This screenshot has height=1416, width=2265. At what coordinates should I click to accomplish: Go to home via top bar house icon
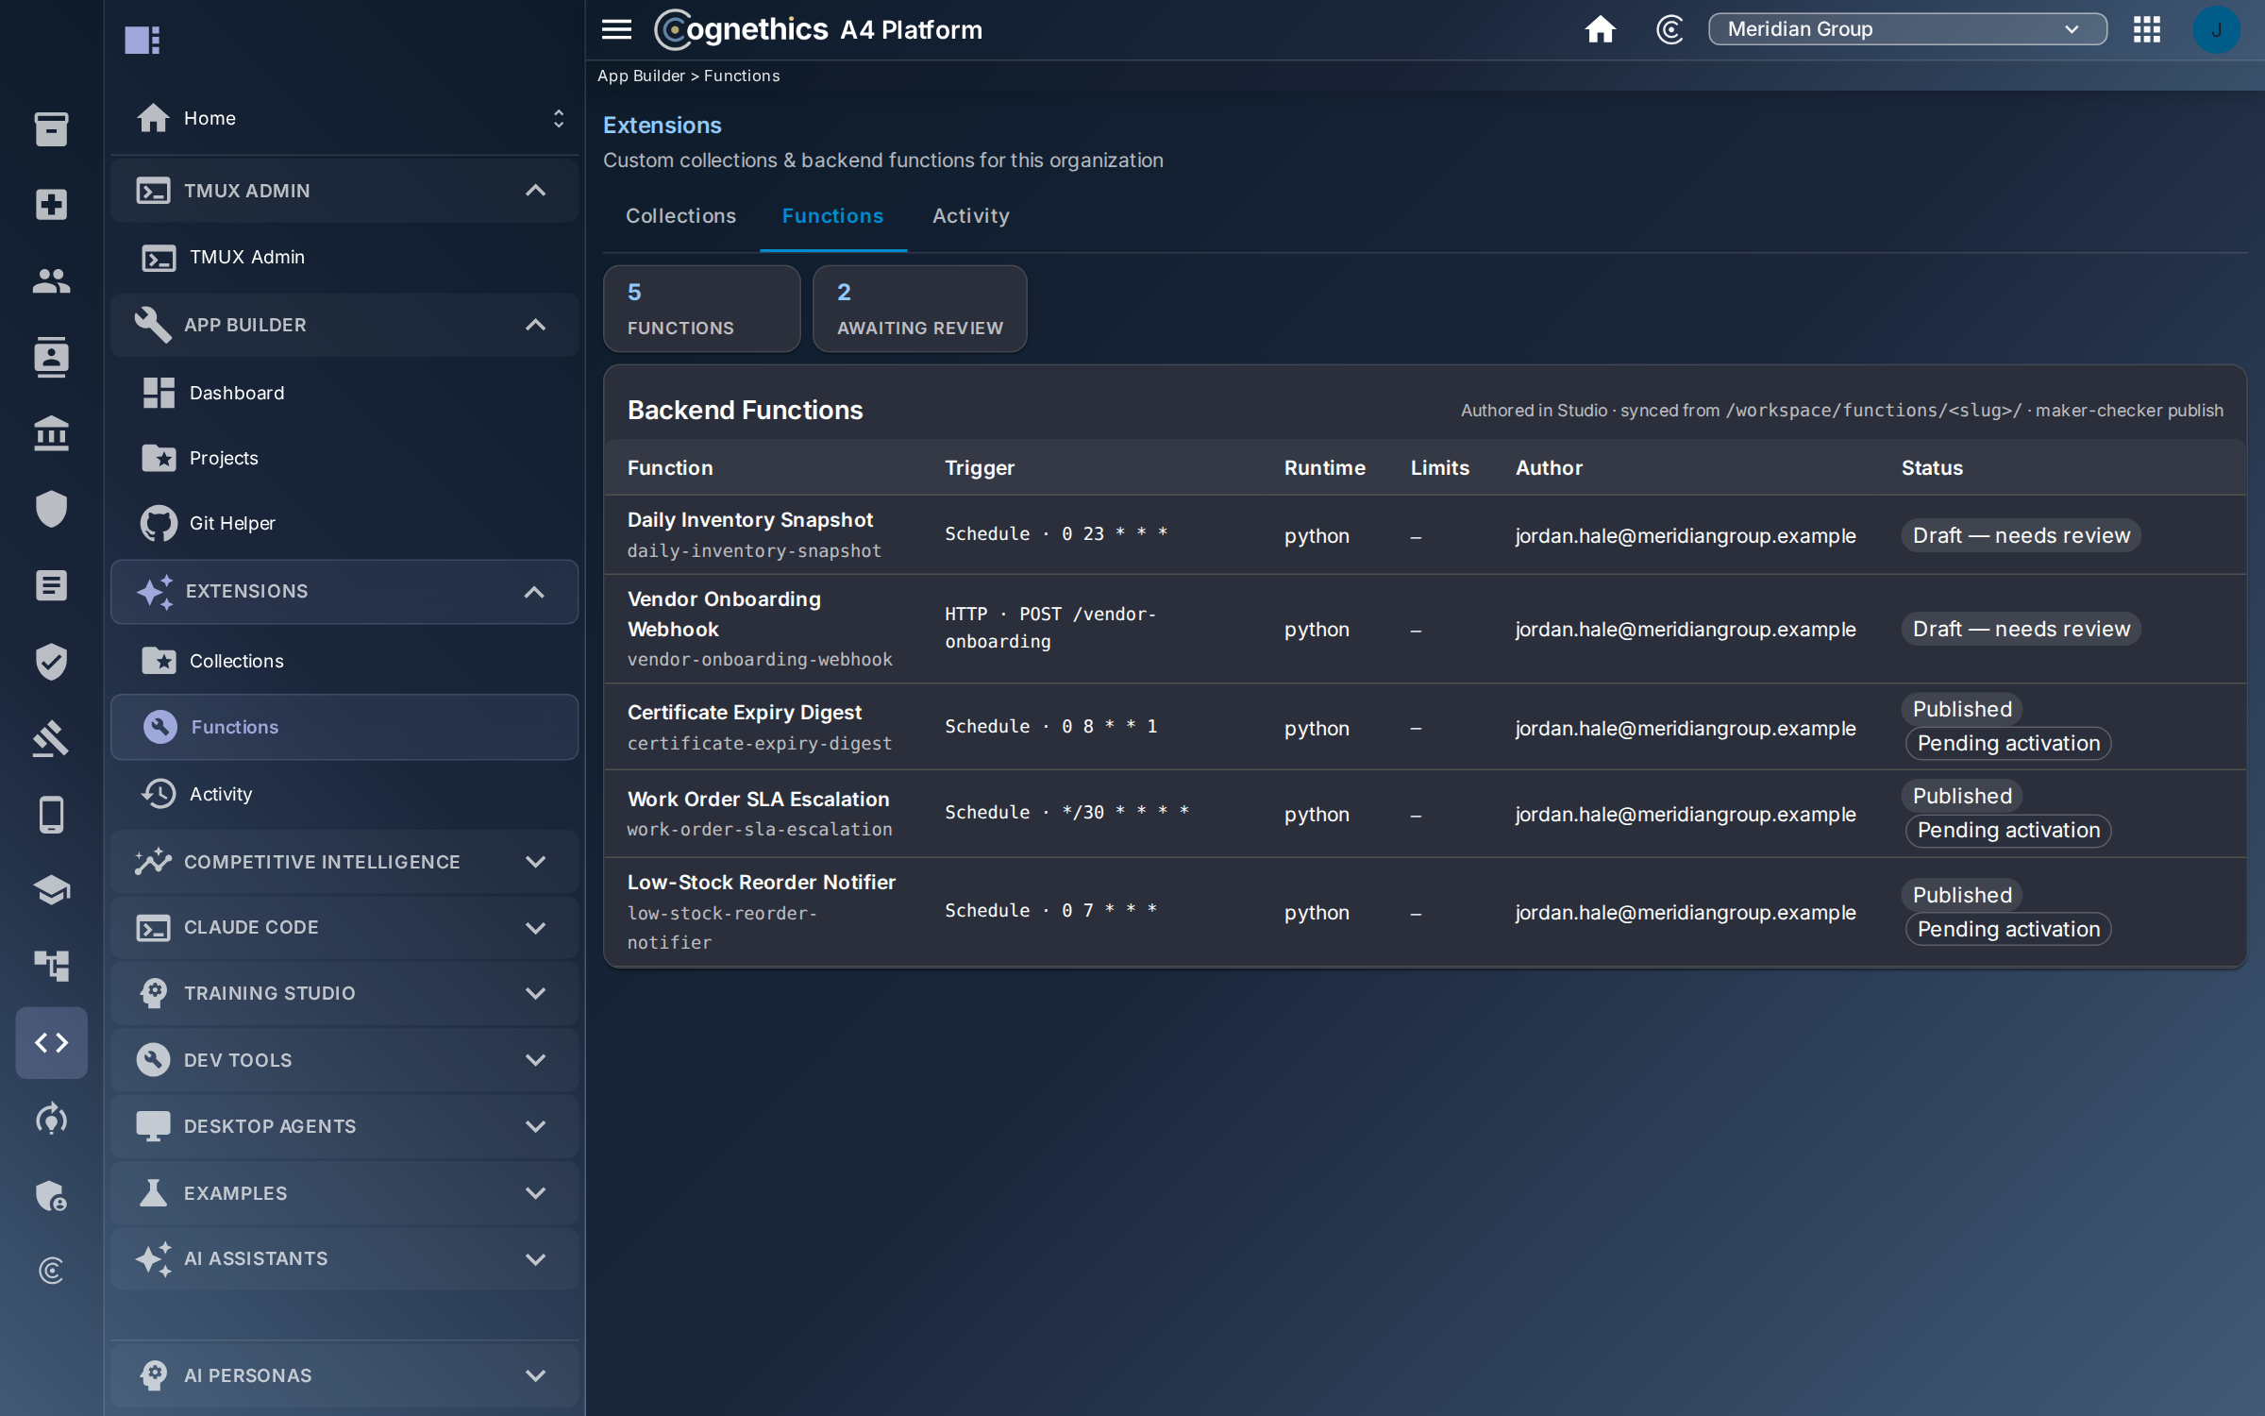1600,29
